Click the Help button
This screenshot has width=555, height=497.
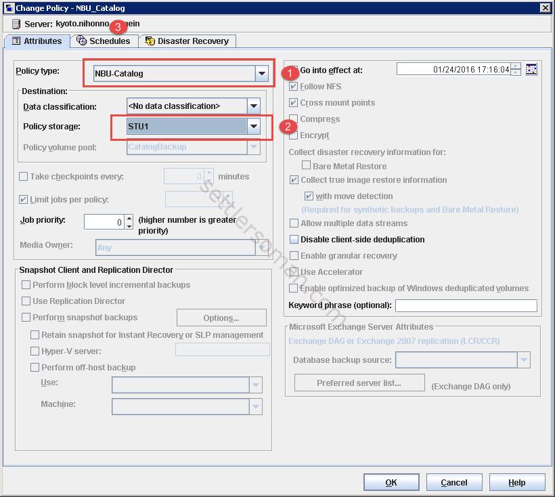(517, 482)
